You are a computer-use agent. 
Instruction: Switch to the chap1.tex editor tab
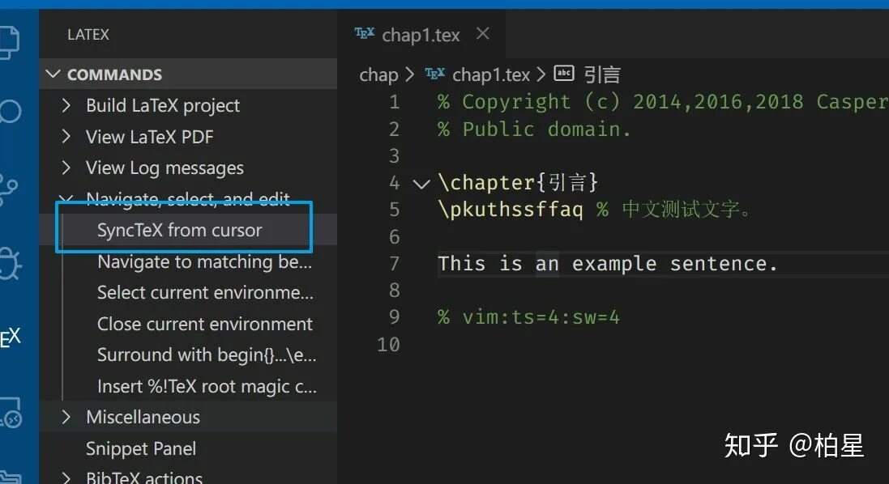point(421,34)
